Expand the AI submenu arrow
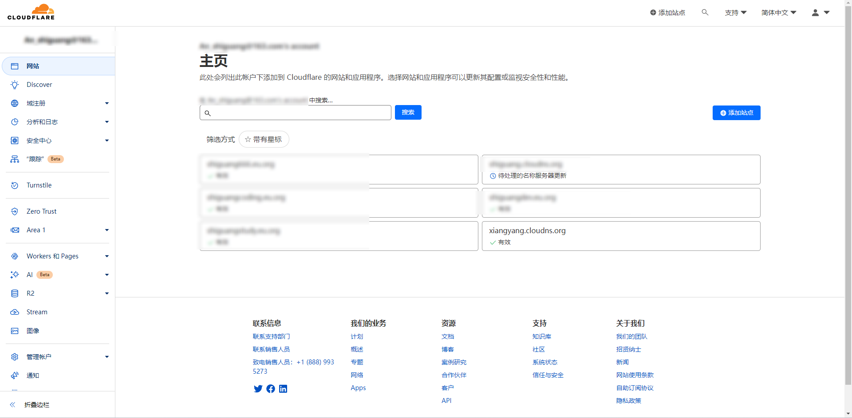 point(107,275)
